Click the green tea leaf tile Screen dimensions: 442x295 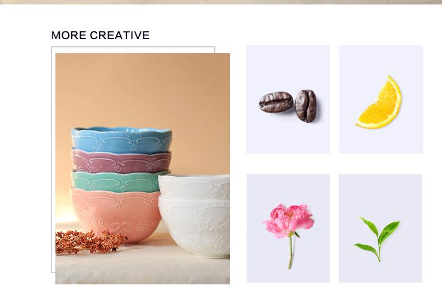(x=380, y=228)
